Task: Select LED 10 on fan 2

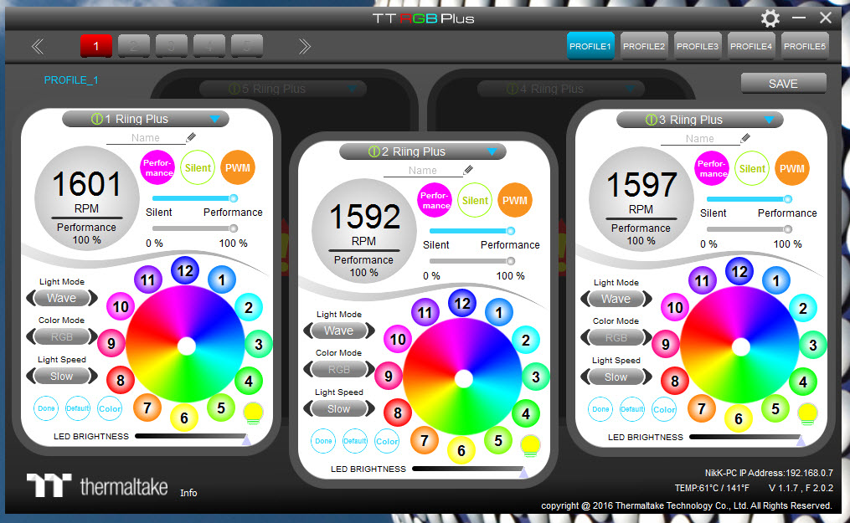Action: pyautogui.click(x=398, y=340)
